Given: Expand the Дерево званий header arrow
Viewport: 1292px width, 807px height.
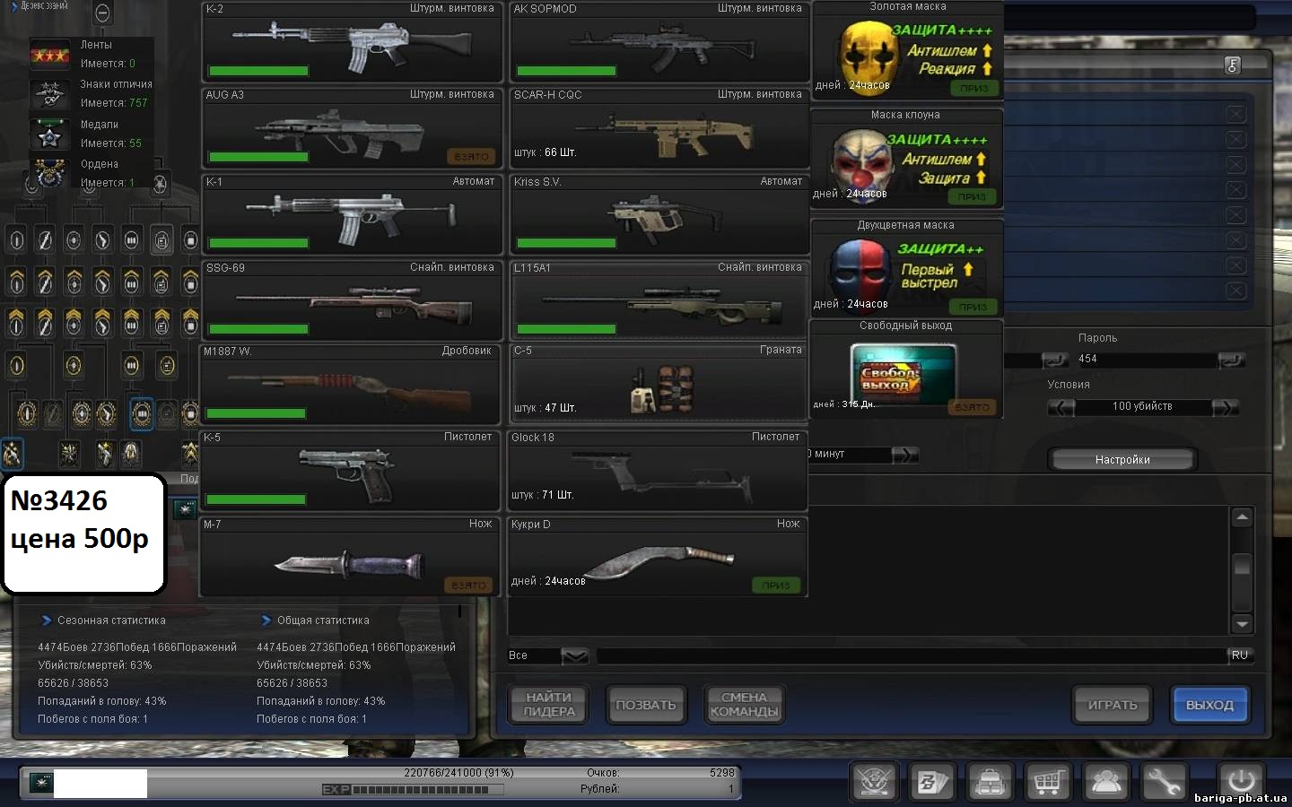Looking at the screenshot, I should coord(13,6).
